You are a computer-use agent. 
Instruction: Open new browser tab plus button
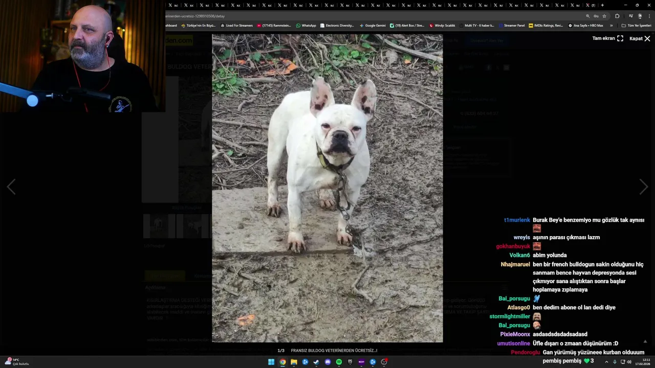602,5
